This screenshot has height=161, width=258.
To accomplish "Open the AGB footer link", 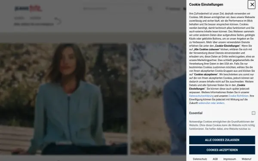I will (215, 159).
